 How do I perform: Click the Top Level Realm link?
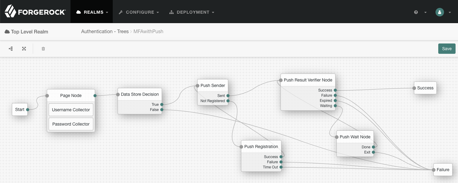tap(29, 32)
